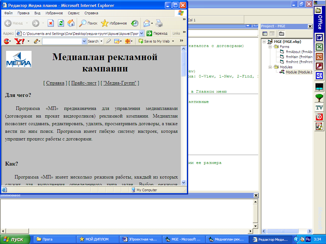This screenshot has height=244, width=326.
Task: Click the red circle icon in Office bar
Action: point(319,117)
